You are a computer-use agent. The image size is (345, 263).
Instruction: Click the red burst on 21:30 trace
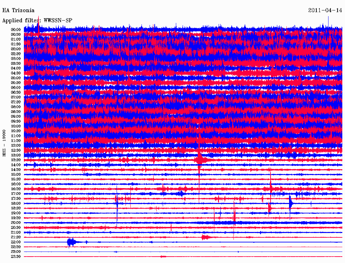[204, 237]
